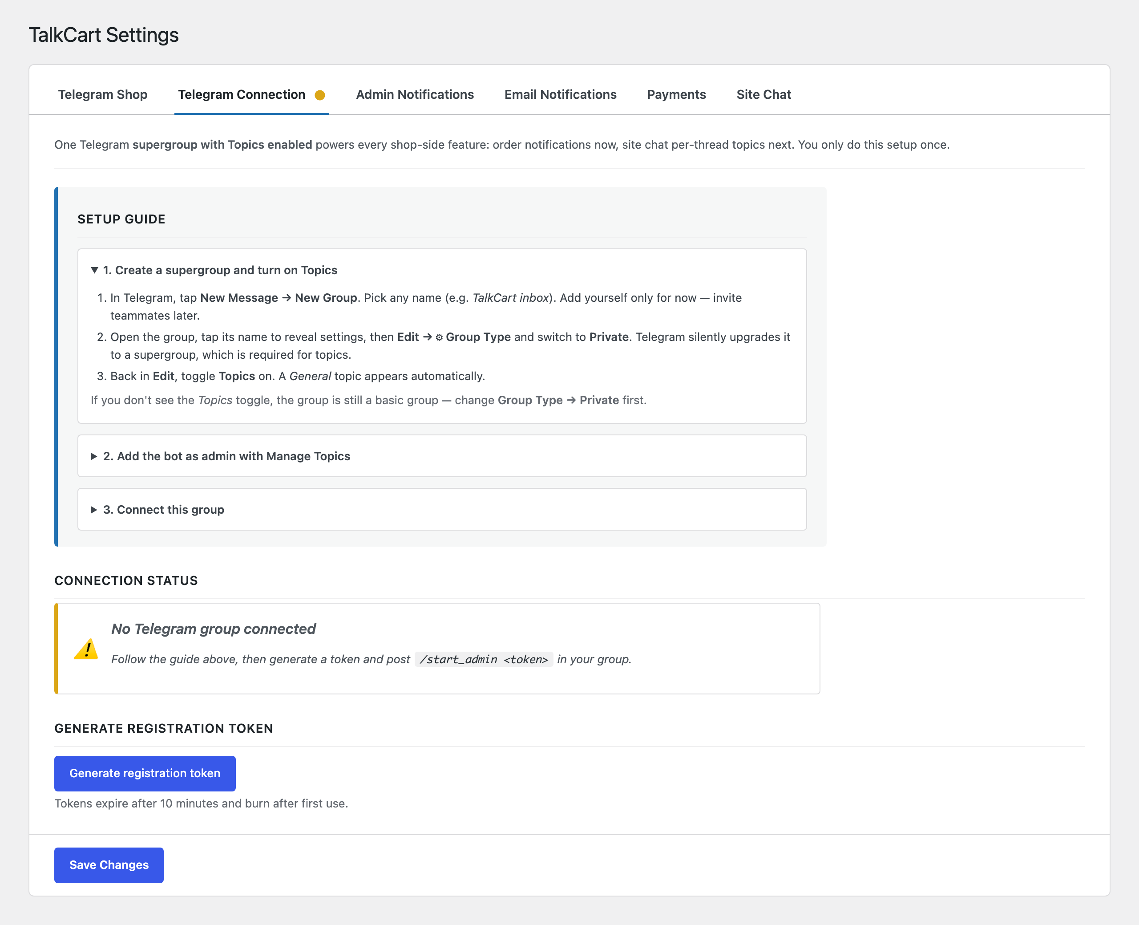1139x925 pixels.
Task: Select the Telegram Connection tab
Action: point(251,94)
